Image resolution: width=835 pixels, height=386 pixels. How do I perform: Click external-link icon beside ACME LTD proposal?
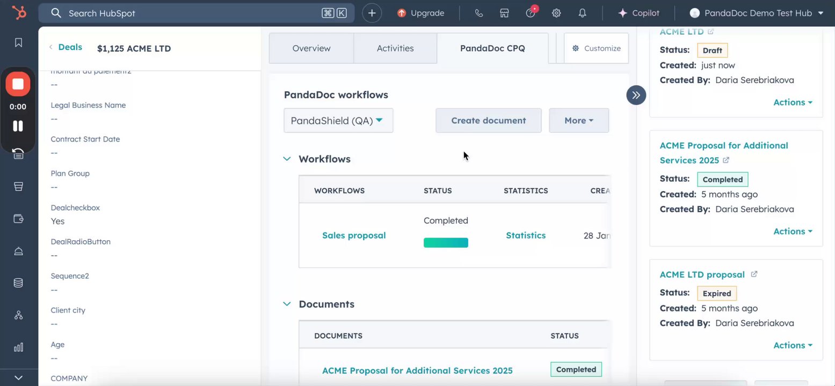coord(754,274)
